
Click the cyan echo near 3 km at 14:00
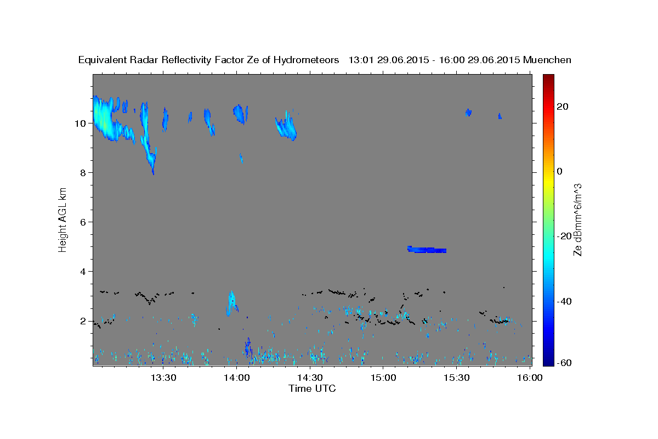coord(231,303)
